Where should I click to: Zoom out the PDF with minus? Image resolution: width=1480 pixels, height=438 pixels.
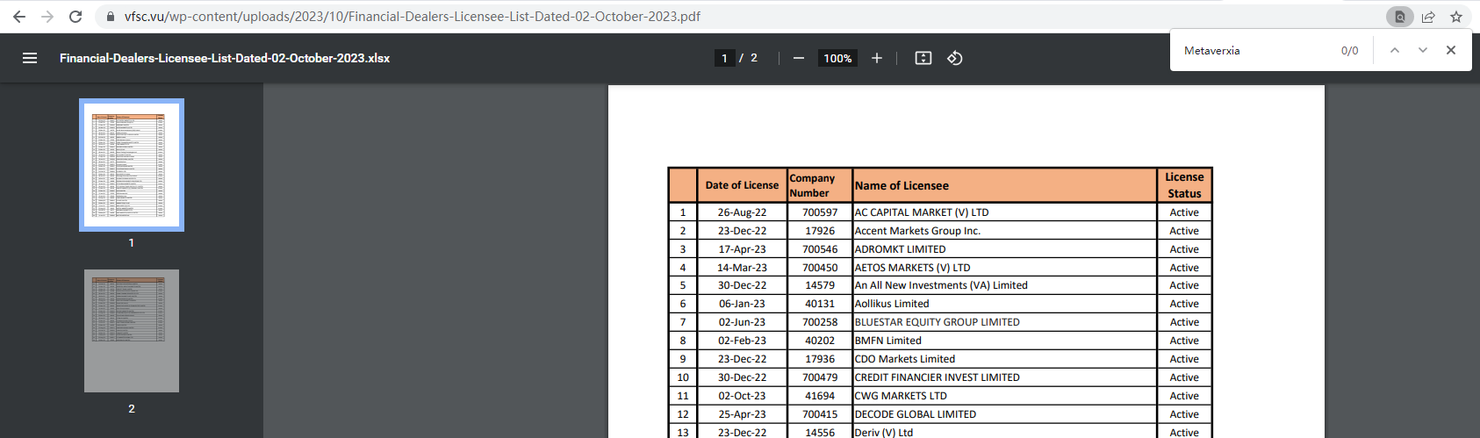click(798, 58)
